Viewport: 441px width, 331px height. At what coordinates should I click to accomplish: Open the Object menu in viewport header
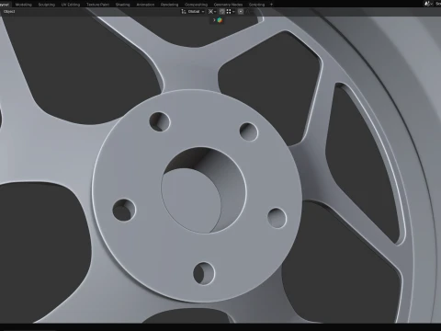[9, 11]
